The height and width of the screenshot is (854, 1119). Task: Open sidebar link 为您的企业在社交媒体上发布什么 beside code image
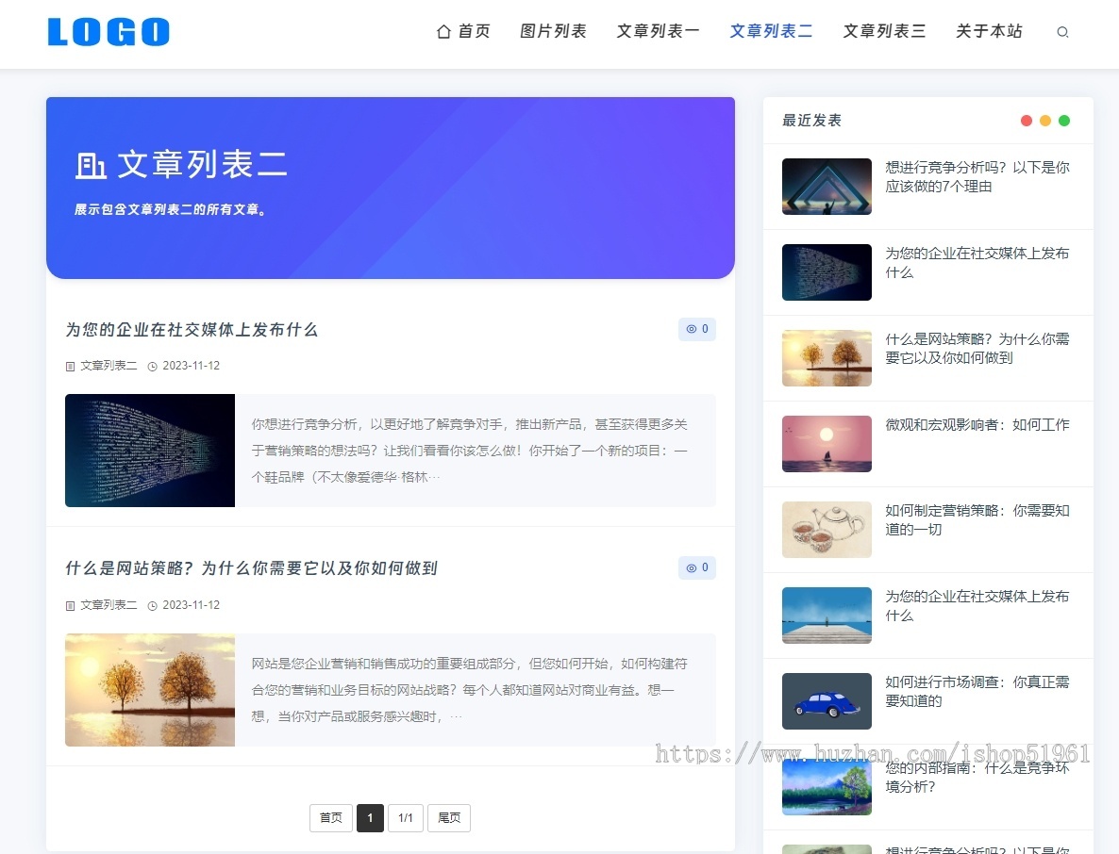tap(977, 262)
